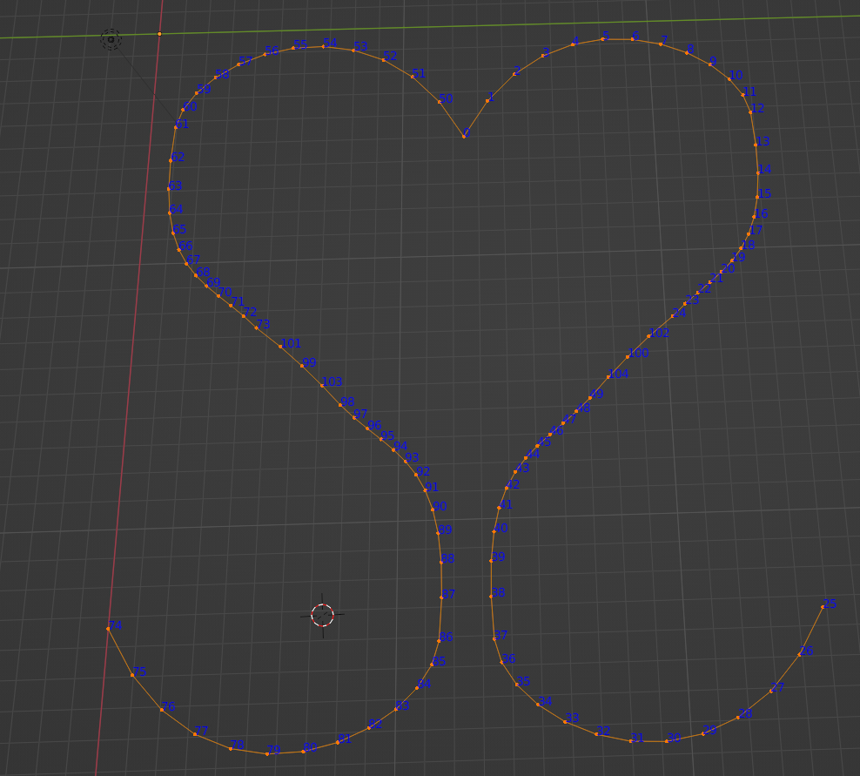Pick the vertex labeled "86"
This screenshot has height=776, width=860.
click(439, 640)
